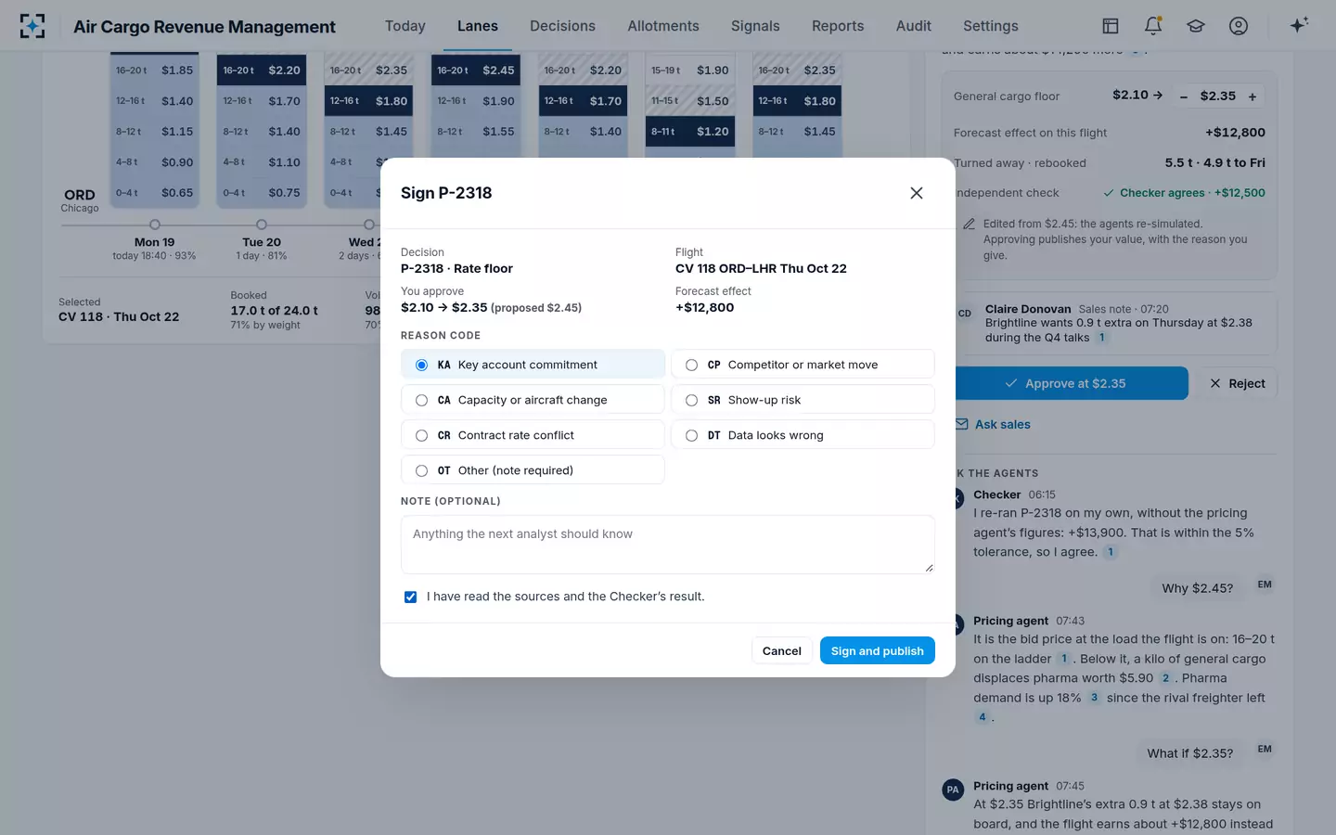Cancel the sign dialog
The height and width of the screenshot is (835, 1336).
[x=782, y=650]
